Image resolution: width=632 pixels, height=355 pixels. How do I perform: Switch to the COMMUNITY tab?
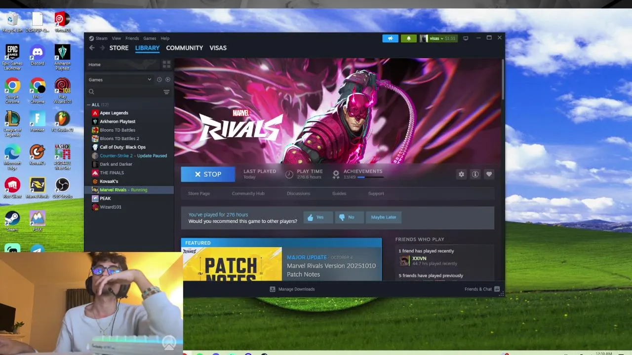(184, 48)
